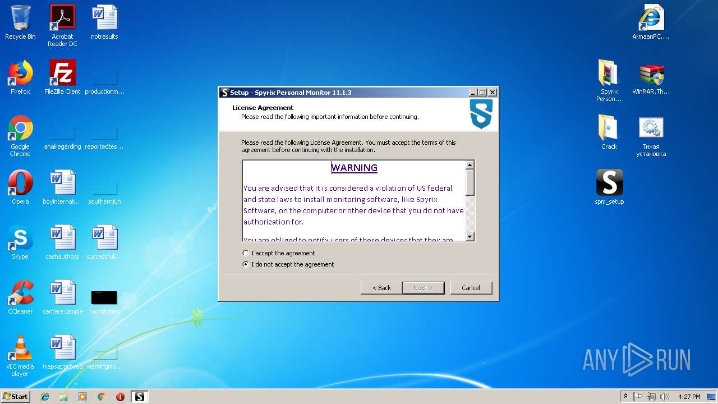718x404 pixels.
Task: Open the Spyrix Person... folder
Action: [x=609, y=81]
